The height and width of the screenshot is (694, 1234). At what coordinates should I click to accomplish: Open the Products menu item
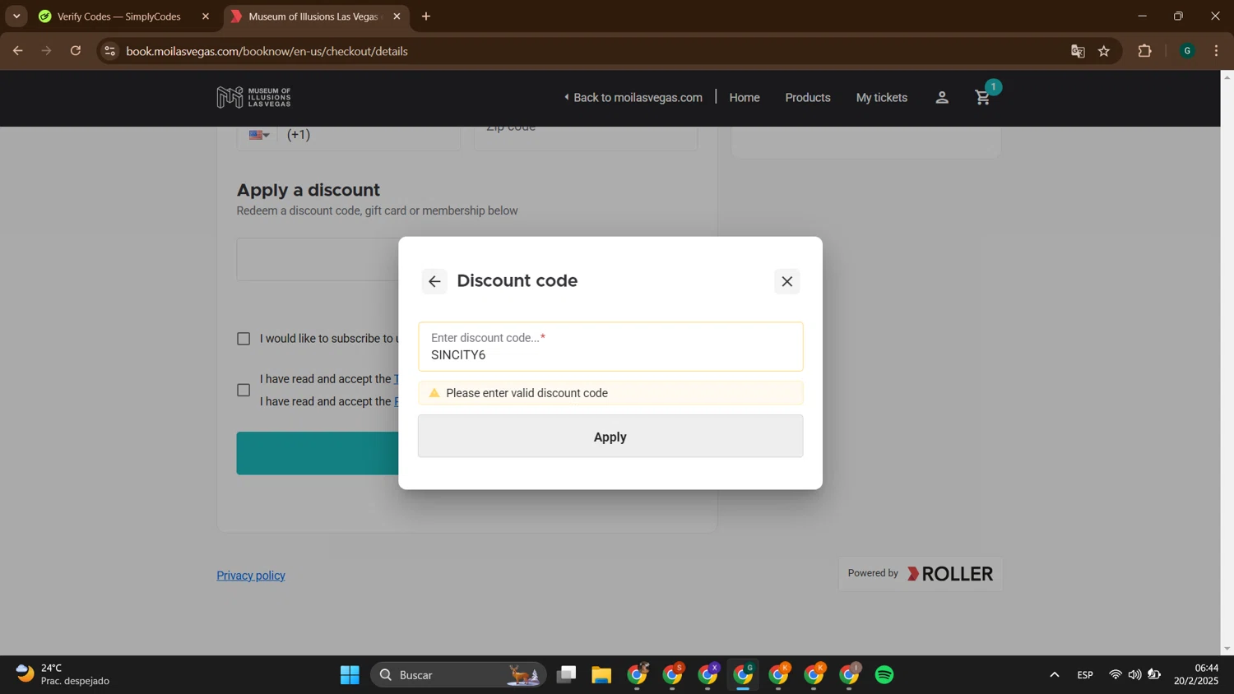coord(808,98)
